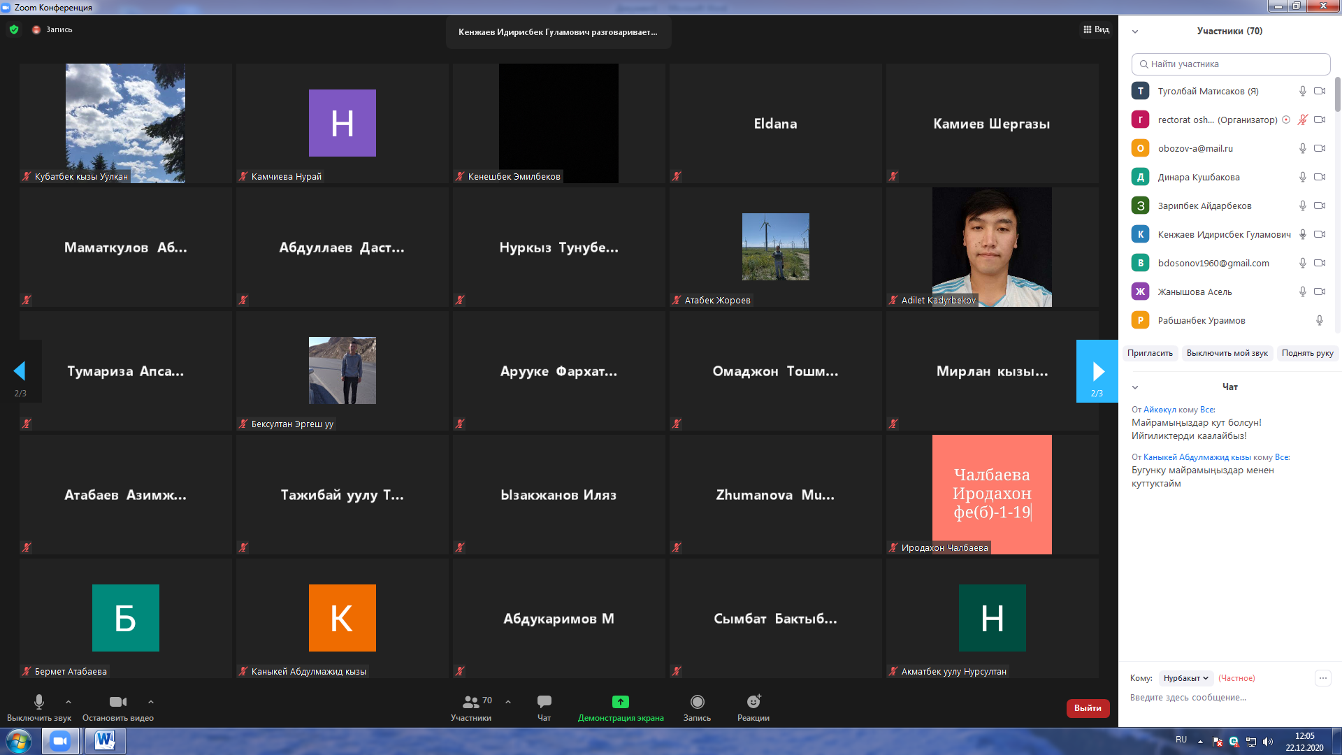Click the Пригласить button
Viewport: 1342px width, 755px height.
coord(1150,353)
